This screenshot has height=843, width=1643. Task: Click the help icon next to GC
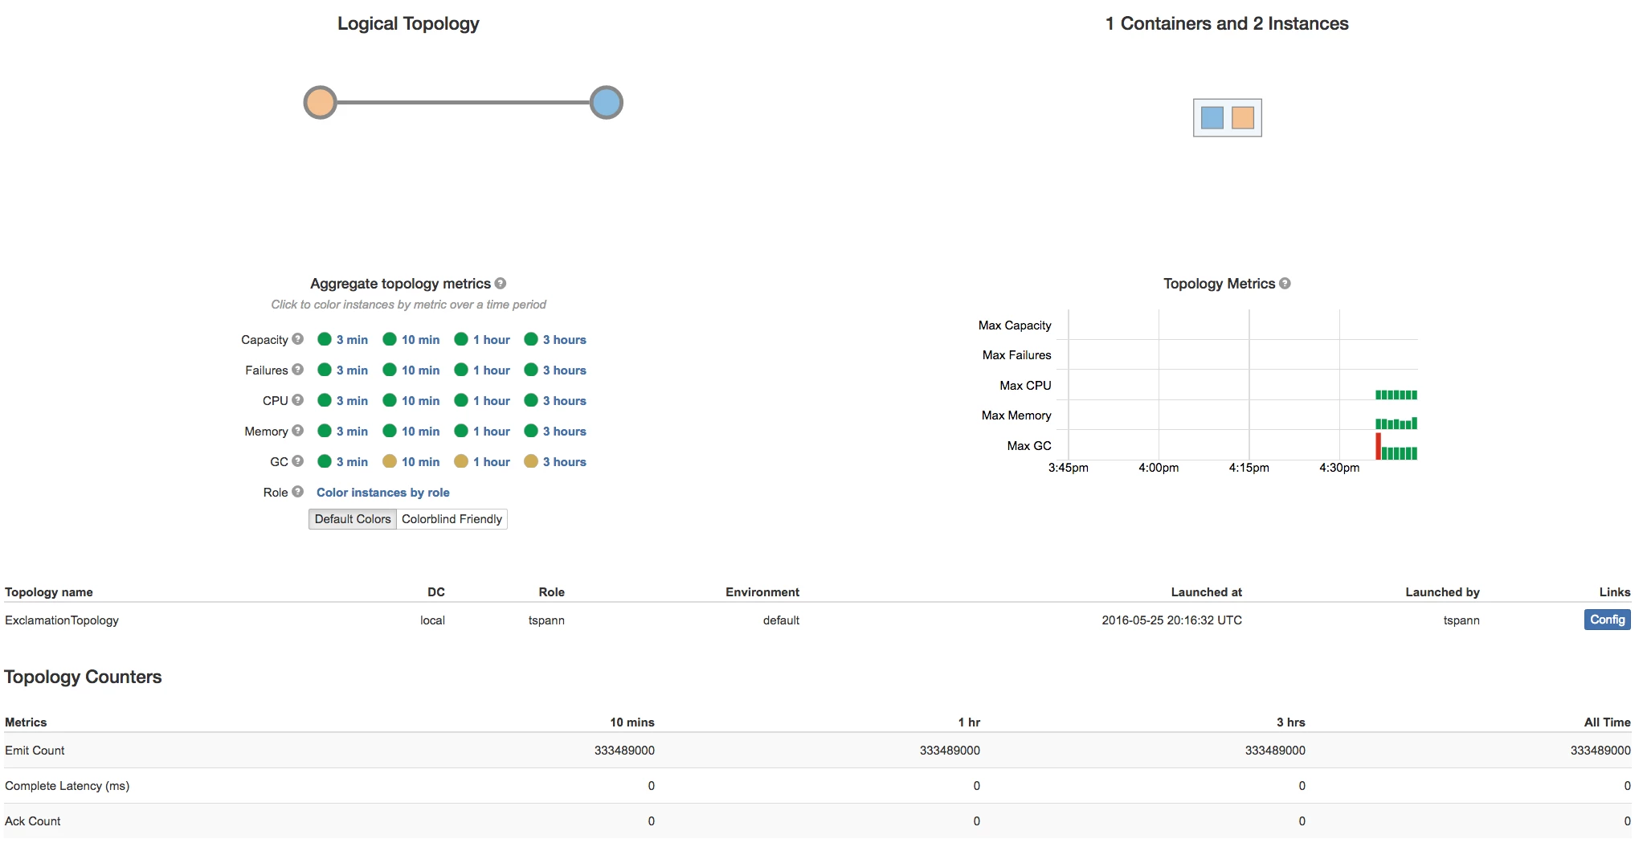coord(298,461)
